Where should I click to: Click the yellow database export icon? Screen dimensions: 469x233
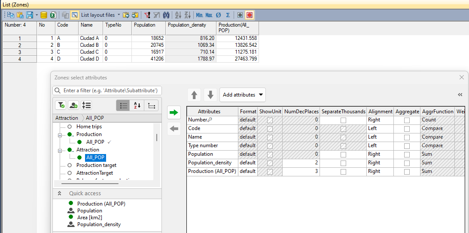click(x=44, y=15)
